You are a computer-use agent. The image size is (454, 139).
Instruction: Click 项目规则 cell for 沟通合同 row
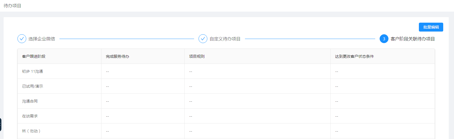[x=257, y=101]
